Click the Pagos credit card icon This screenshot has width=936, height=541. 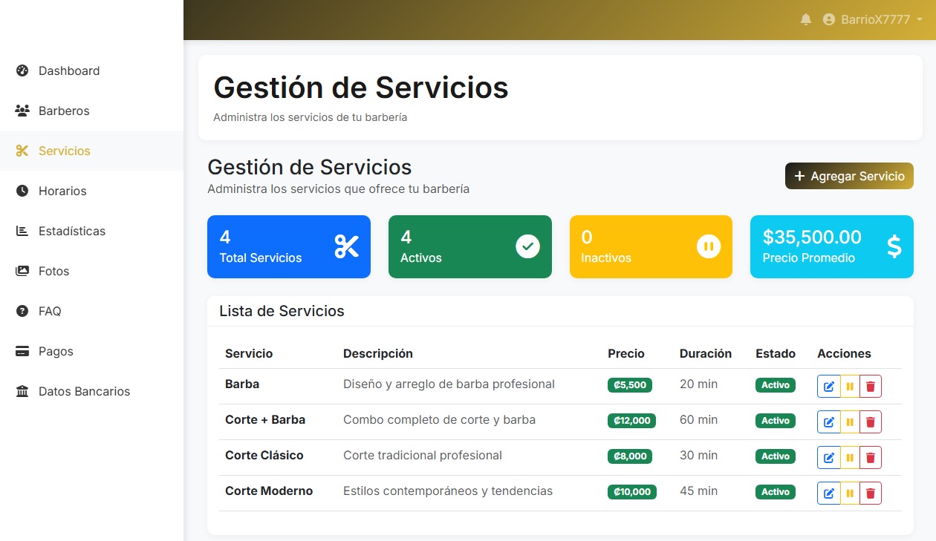pos(21,351)
